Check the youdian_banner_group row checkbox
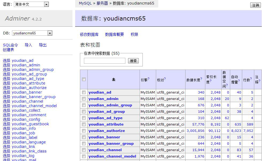 (x=84, y=143)
